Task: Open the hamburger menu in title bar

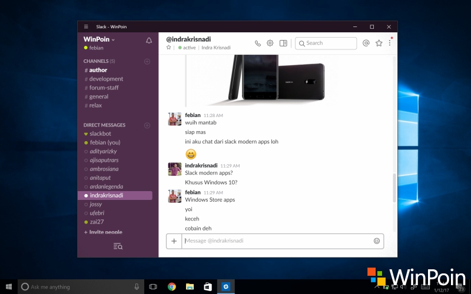Action: tap(86, 26)
